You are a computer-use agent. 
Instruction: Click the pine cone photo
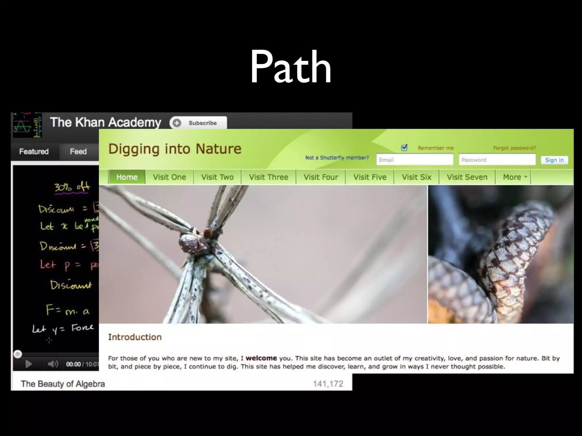[x=501, y=254]
